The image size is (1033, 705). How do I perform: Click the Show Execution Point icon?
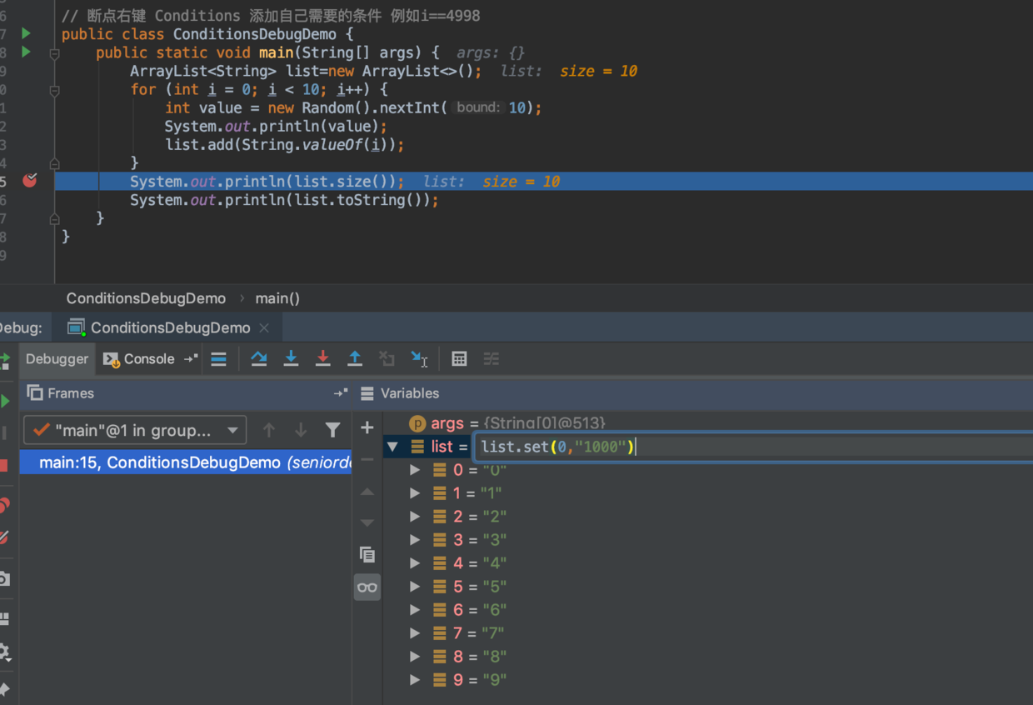pyautogui.click(x=218, y=359)
